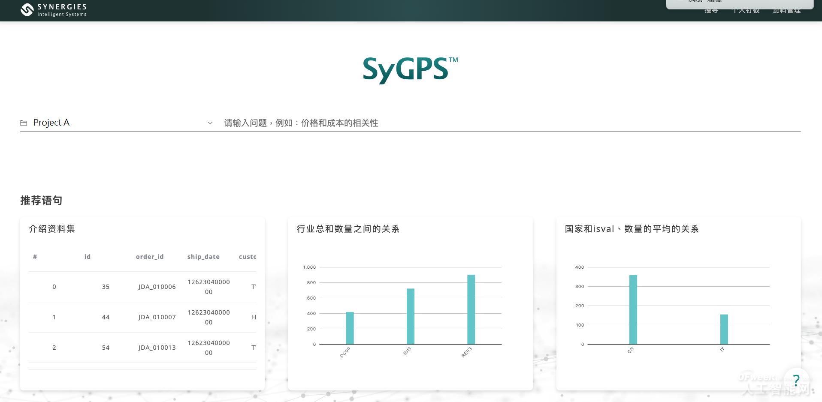Screen dimensions: 822x402
Task: Click the ship_date column header
Action: (203, 257)
